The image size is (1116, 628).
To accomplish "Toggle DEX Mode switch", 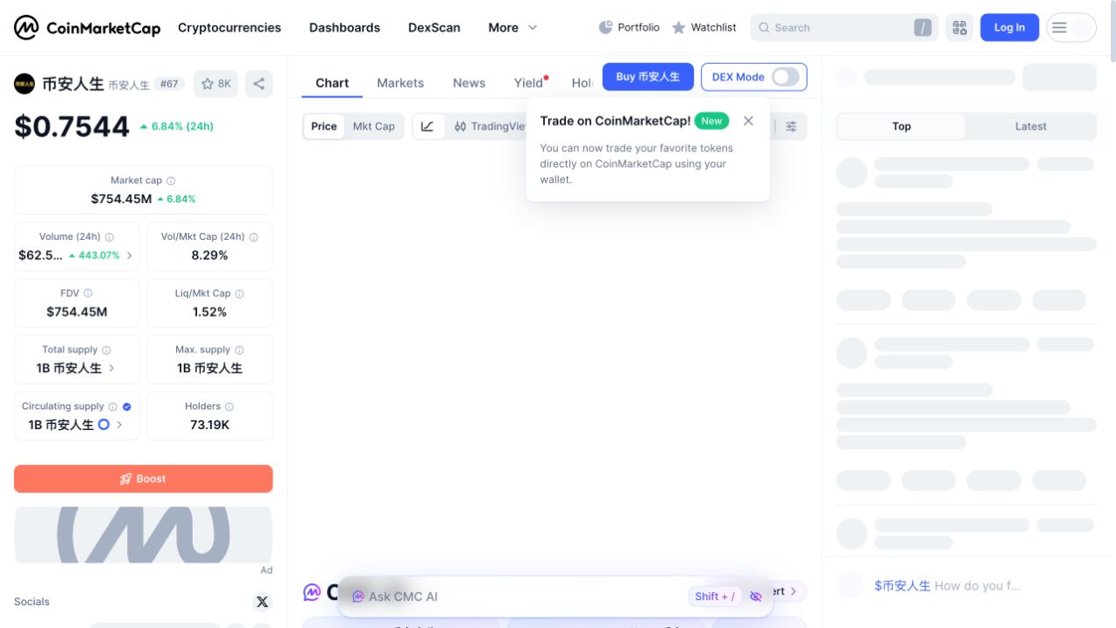I will (785, 77).
